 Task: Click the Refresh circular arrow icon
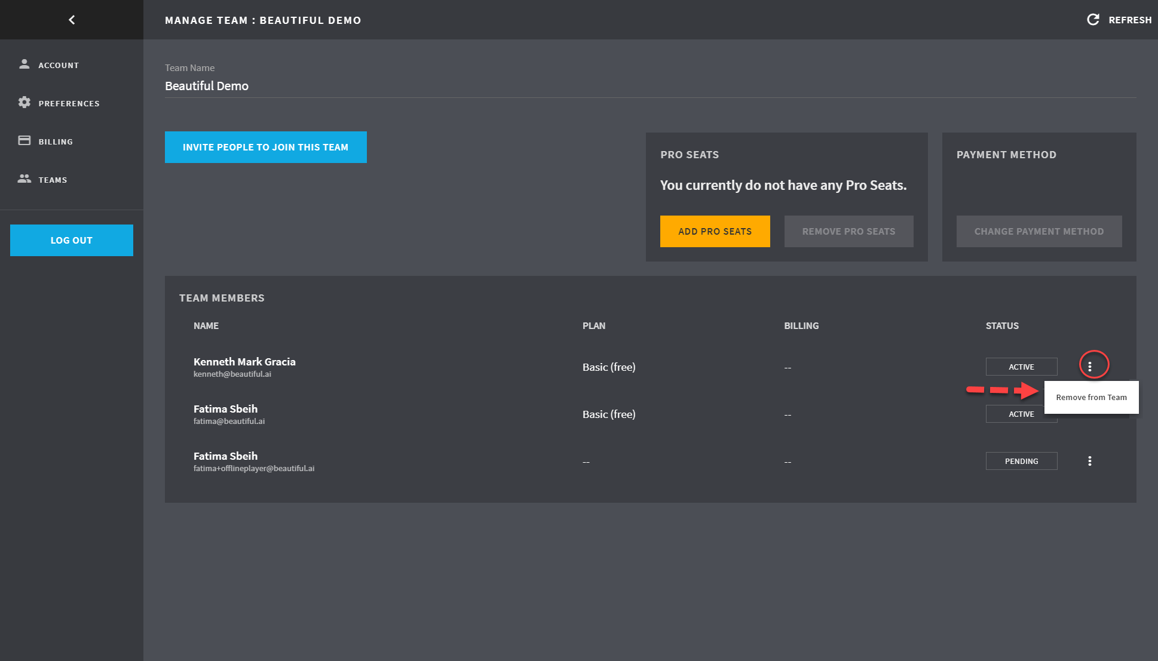coord(1093,20)
